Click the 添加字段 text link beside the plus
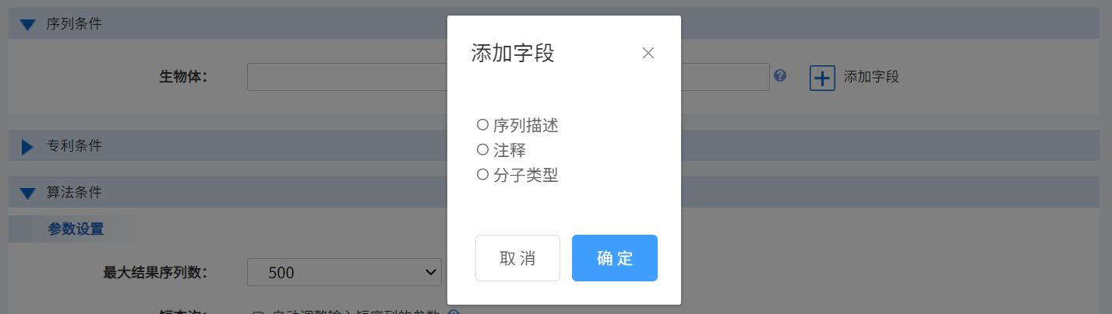The height and width of the screenshot is (314, 1112). pyautogui.click(x=872, y=77)
